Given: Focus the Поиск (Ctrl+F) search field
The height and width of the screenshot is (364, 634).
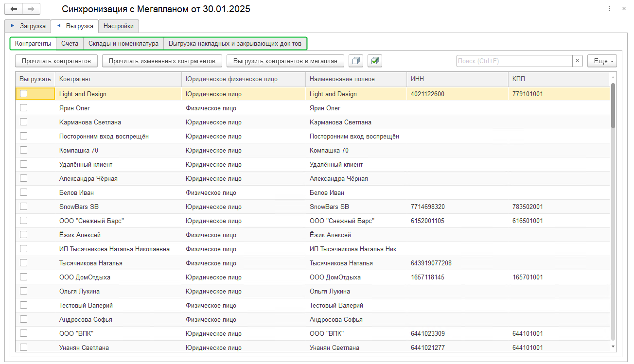Looking at the screenshot, I should pos(514,61).
